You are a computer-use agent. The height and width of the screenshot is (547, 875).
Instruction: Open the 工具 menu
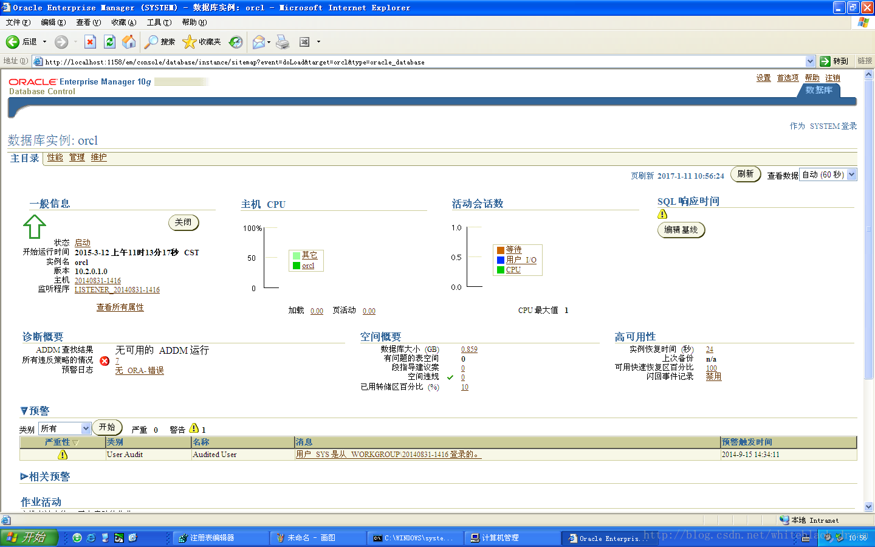159,22
